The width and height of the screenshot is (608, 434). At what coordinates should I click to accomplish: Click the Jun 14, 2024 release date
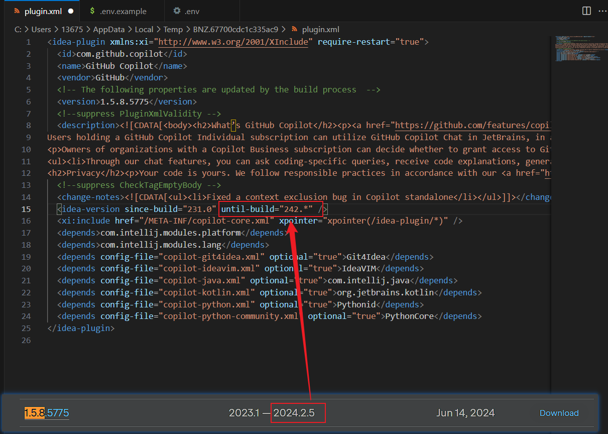pyautogui.click(x=465, y=413)
